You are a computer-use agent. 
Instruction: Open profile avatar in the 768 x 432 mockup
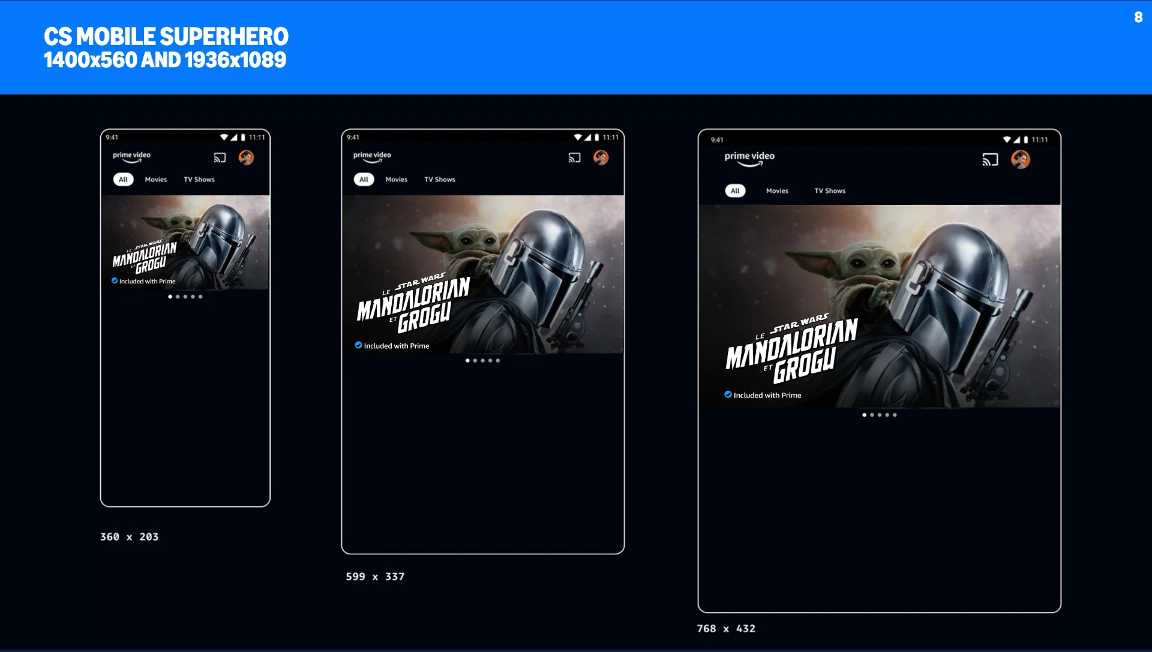[1021, 159]
